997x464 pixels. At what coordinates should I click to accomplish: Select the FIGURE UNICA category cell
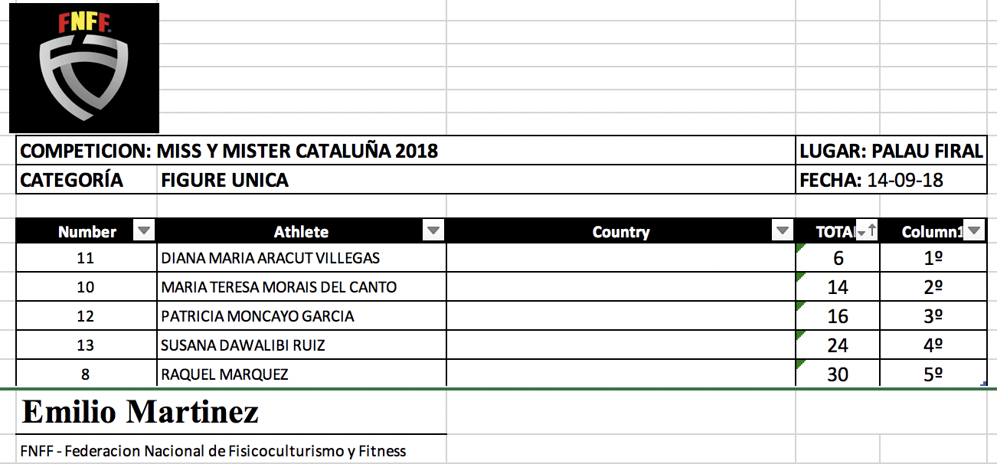click(225, 181)
